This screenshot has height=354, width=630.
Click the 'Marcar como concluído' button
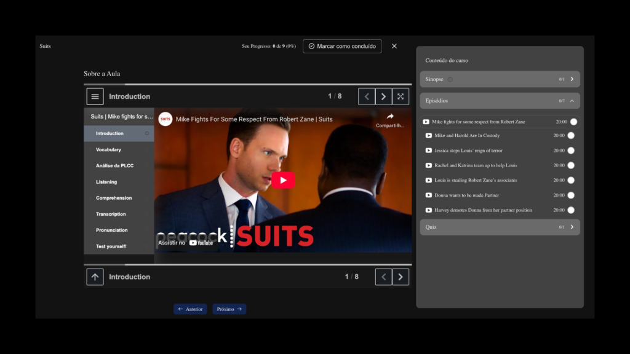(x=342, y=46)
